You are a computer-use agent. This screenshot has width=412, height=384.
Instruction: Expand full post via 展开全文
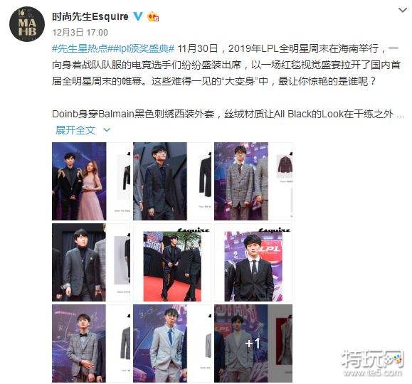[75, 130]
